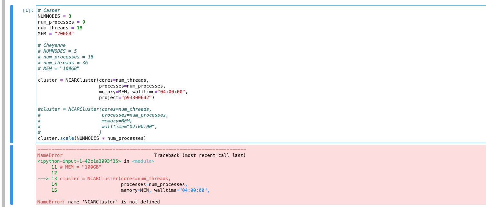Click 'Traceback (most recent call last)' text
This screenshot has width=486, height=207.
tap(200, 155)
